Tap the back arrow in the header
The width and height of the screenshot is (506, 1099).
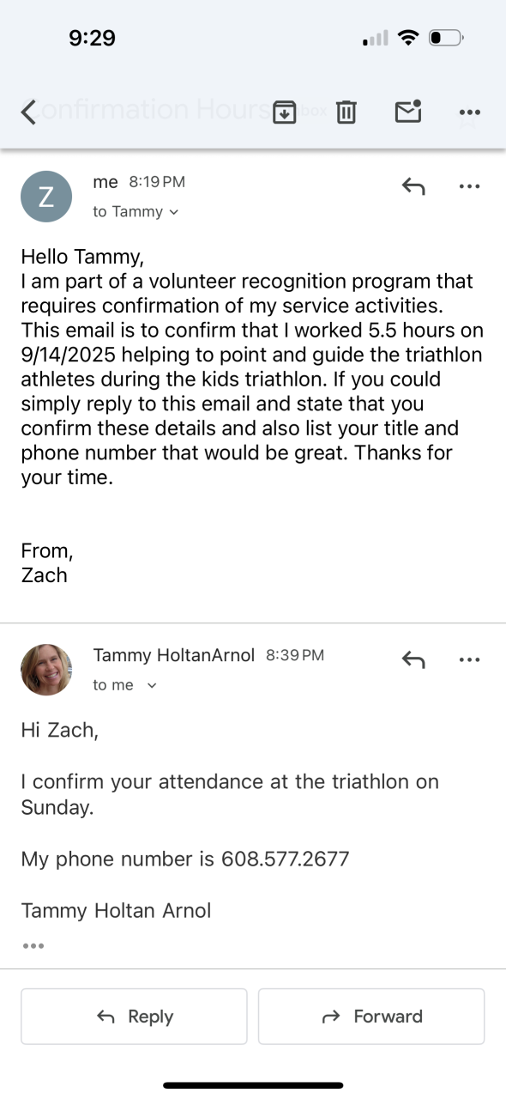29,112
